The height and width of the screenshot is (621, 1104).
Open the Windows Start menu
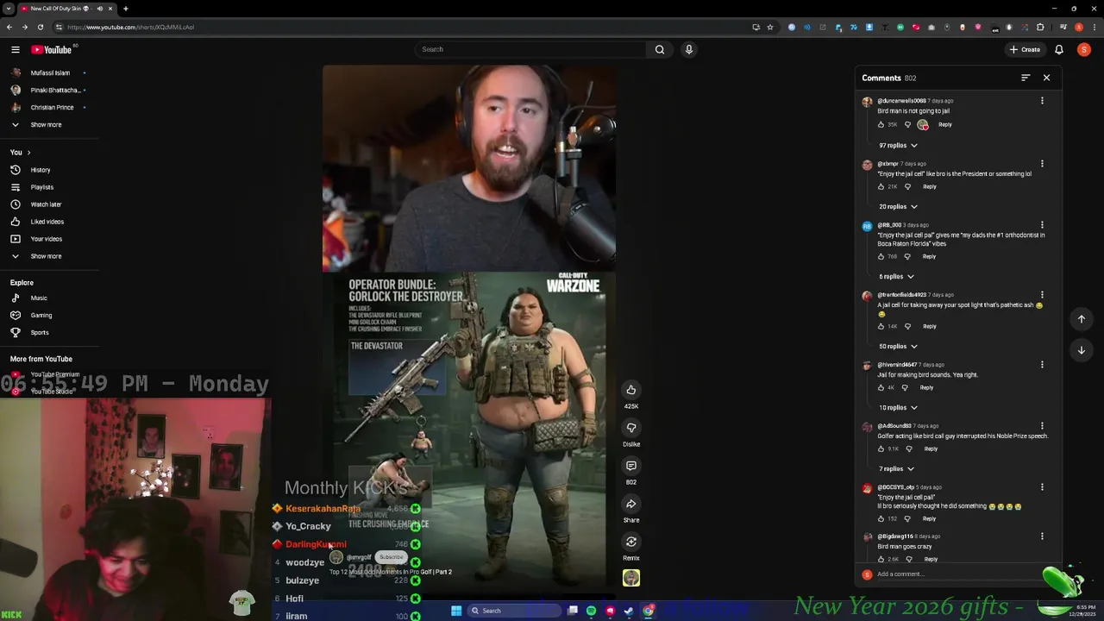tap(456, 611)
